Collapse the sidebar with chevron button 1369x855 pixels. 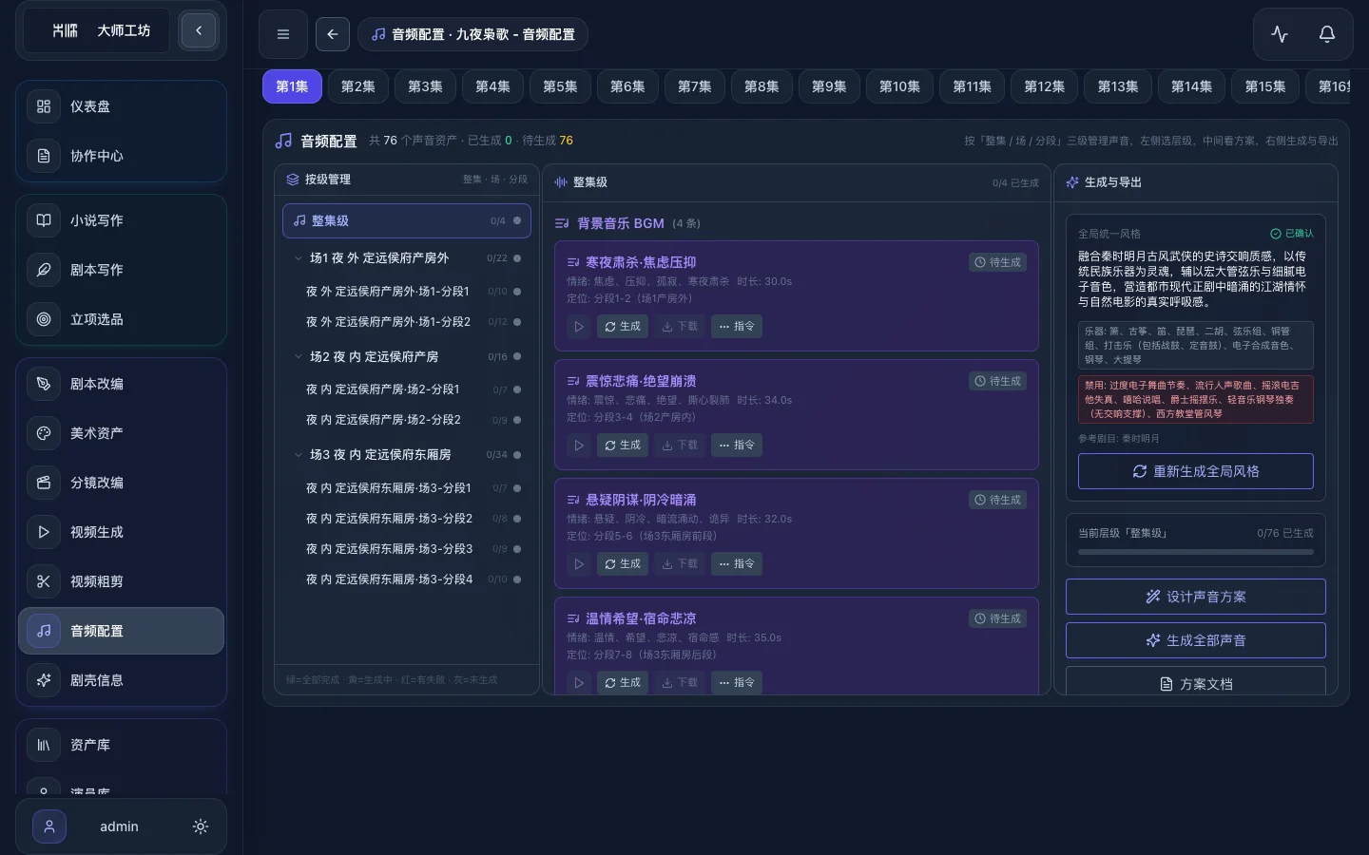pyautogui.click(x=199, y=30)
